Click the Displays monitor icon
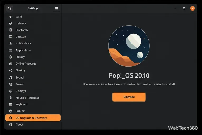Screen dimensions: 202x135 [11, 91]
